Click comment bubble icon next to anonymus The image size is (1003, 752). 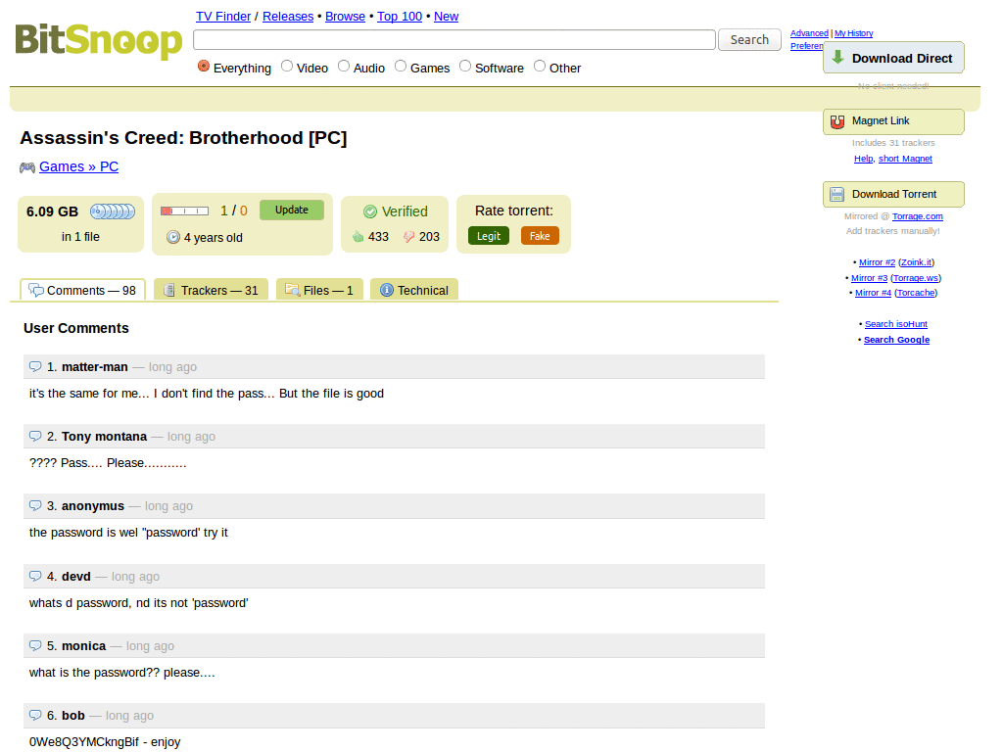[35, 506]
